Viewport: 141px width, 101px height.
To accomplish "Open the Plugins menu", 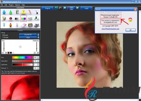I will 11,5.
